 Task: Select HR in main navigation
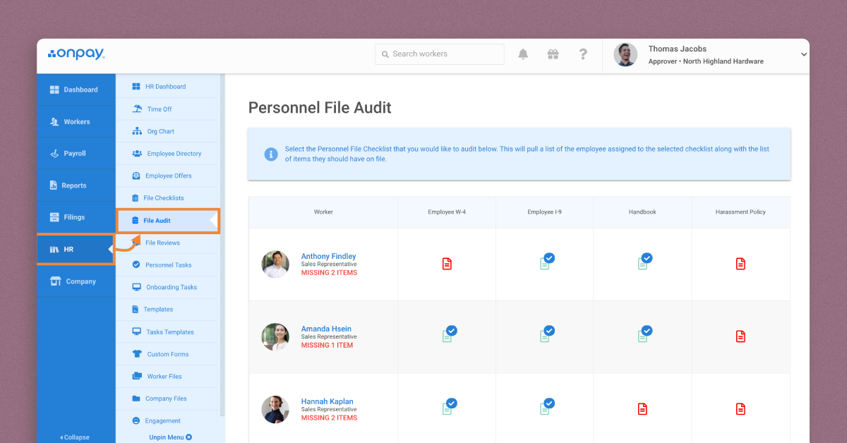[76, 249]
